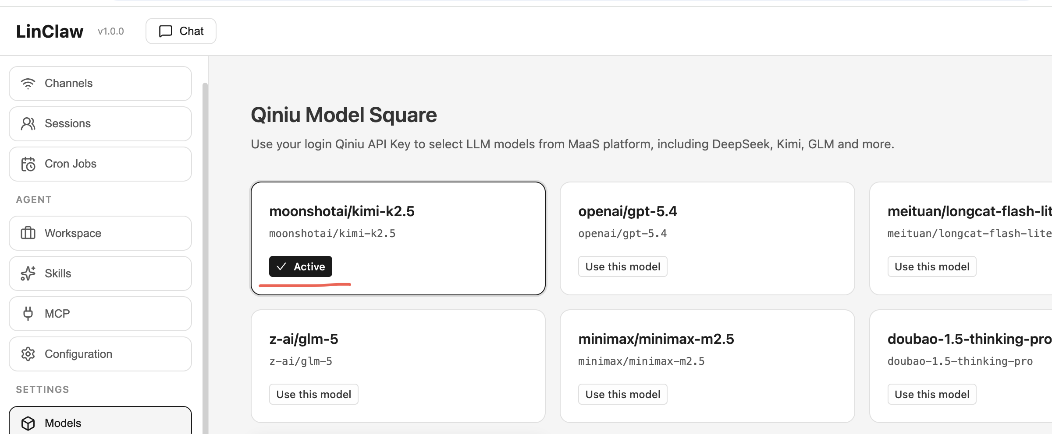Go to the Configuration section

click(x=100, y=354)
